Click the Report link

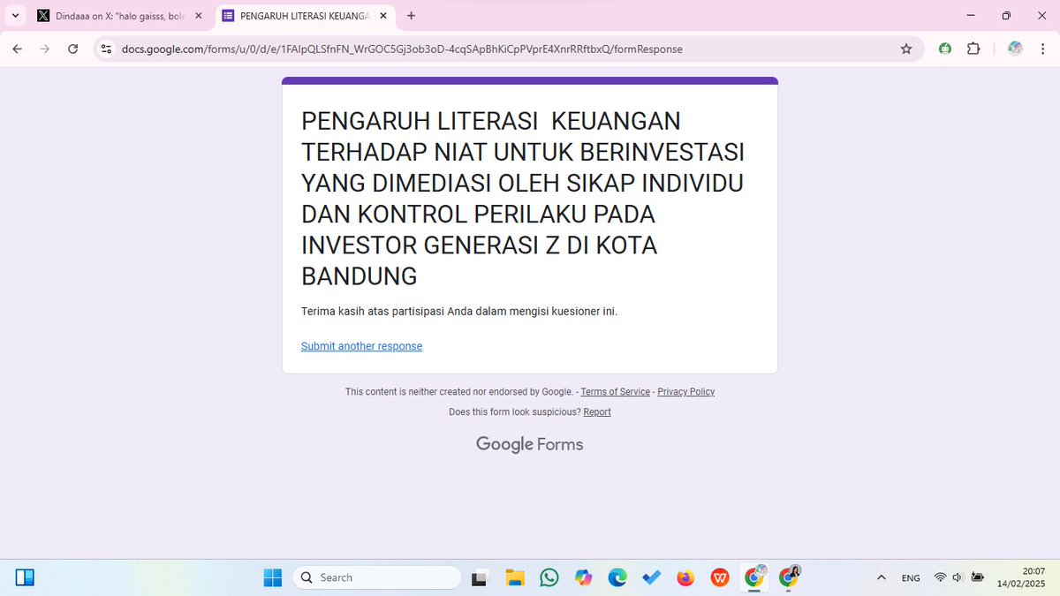(x=597, y=412)
